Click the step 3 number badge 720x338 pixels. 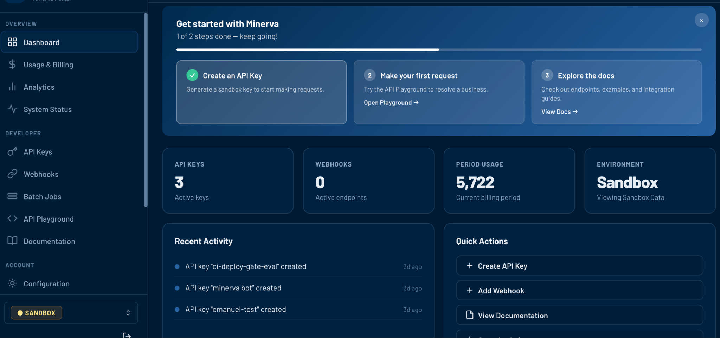point(547,75)
